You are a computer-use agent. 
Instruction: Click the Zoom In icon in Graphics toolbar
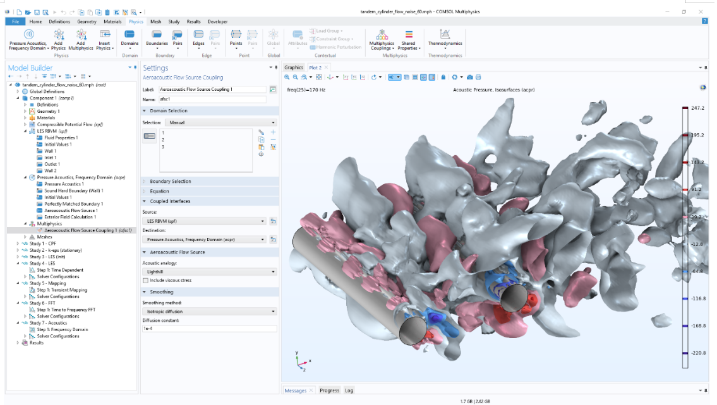pyautogui.click(x=287, y=78)
